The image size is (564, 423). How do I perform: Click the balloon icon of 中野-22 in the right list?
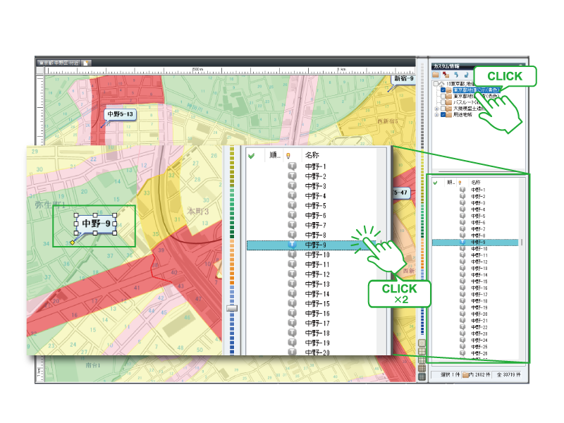pyautogui.click(x=462, y=327)
